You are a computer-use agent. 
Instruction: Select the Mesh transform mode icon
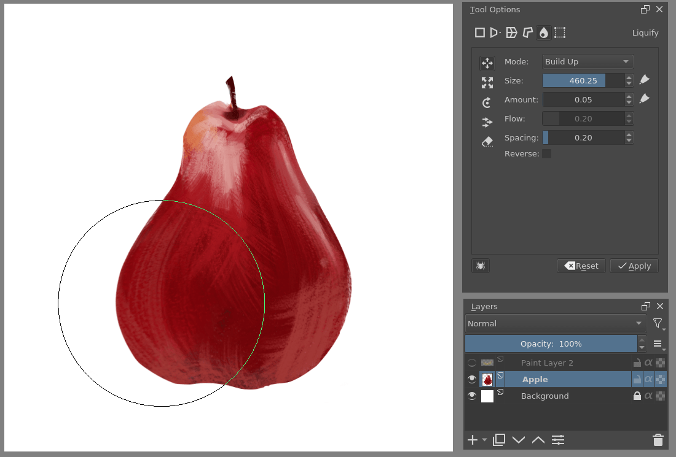(x=560, y=33)
